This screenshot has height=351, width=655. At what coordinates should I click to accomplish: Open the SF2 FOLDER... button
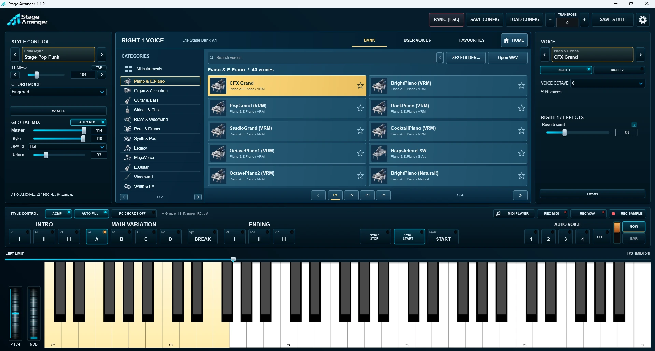pos(466,58)
